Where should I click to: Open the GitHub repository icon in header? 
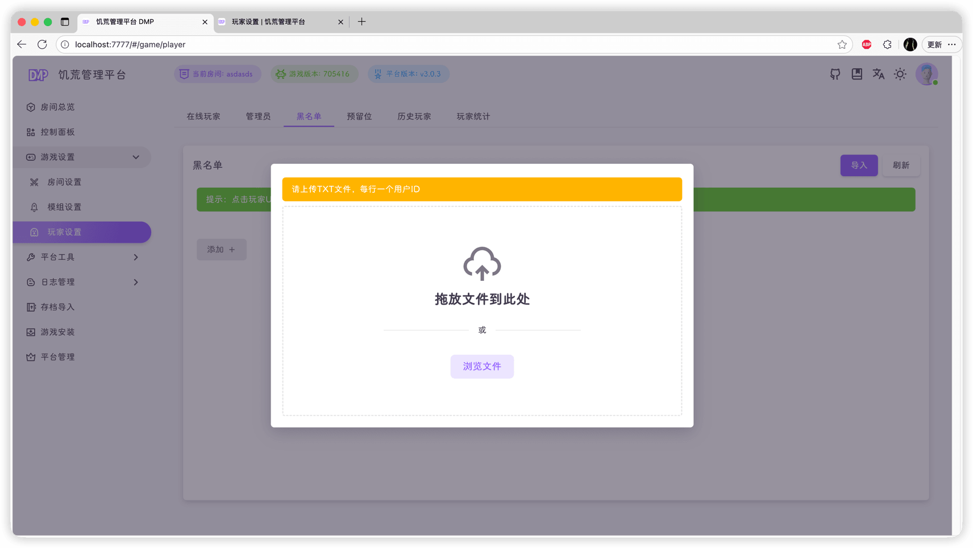pyautogui.click(x=834, y=74)
